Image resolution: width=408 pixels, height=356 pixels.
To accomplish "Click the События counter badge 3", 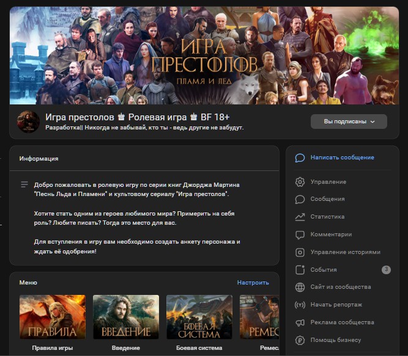I will click(x=386, y=270).
